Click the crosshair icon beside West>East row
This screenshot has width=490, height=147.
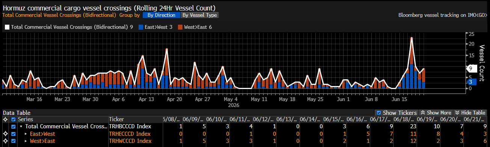tap(5, 141)
